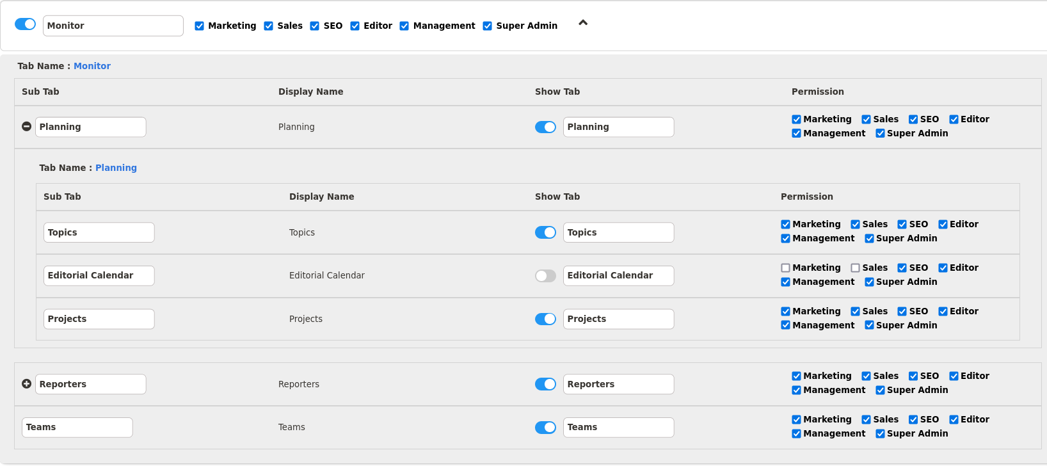Click the Projects show tab name field

[618, 319]
